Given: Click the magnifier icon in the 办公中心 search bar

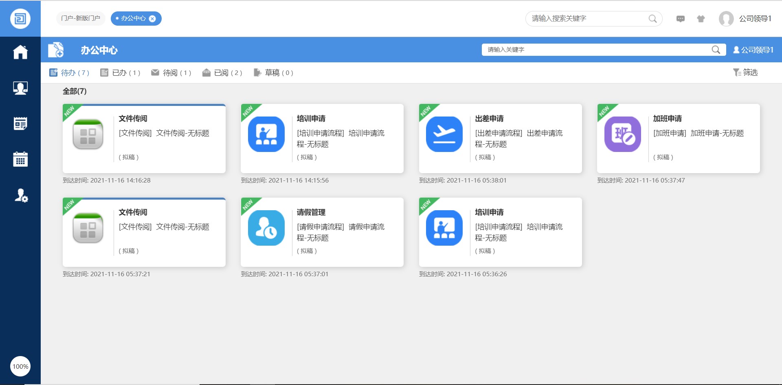Looking at the screenshot, I should coord(716,50).
